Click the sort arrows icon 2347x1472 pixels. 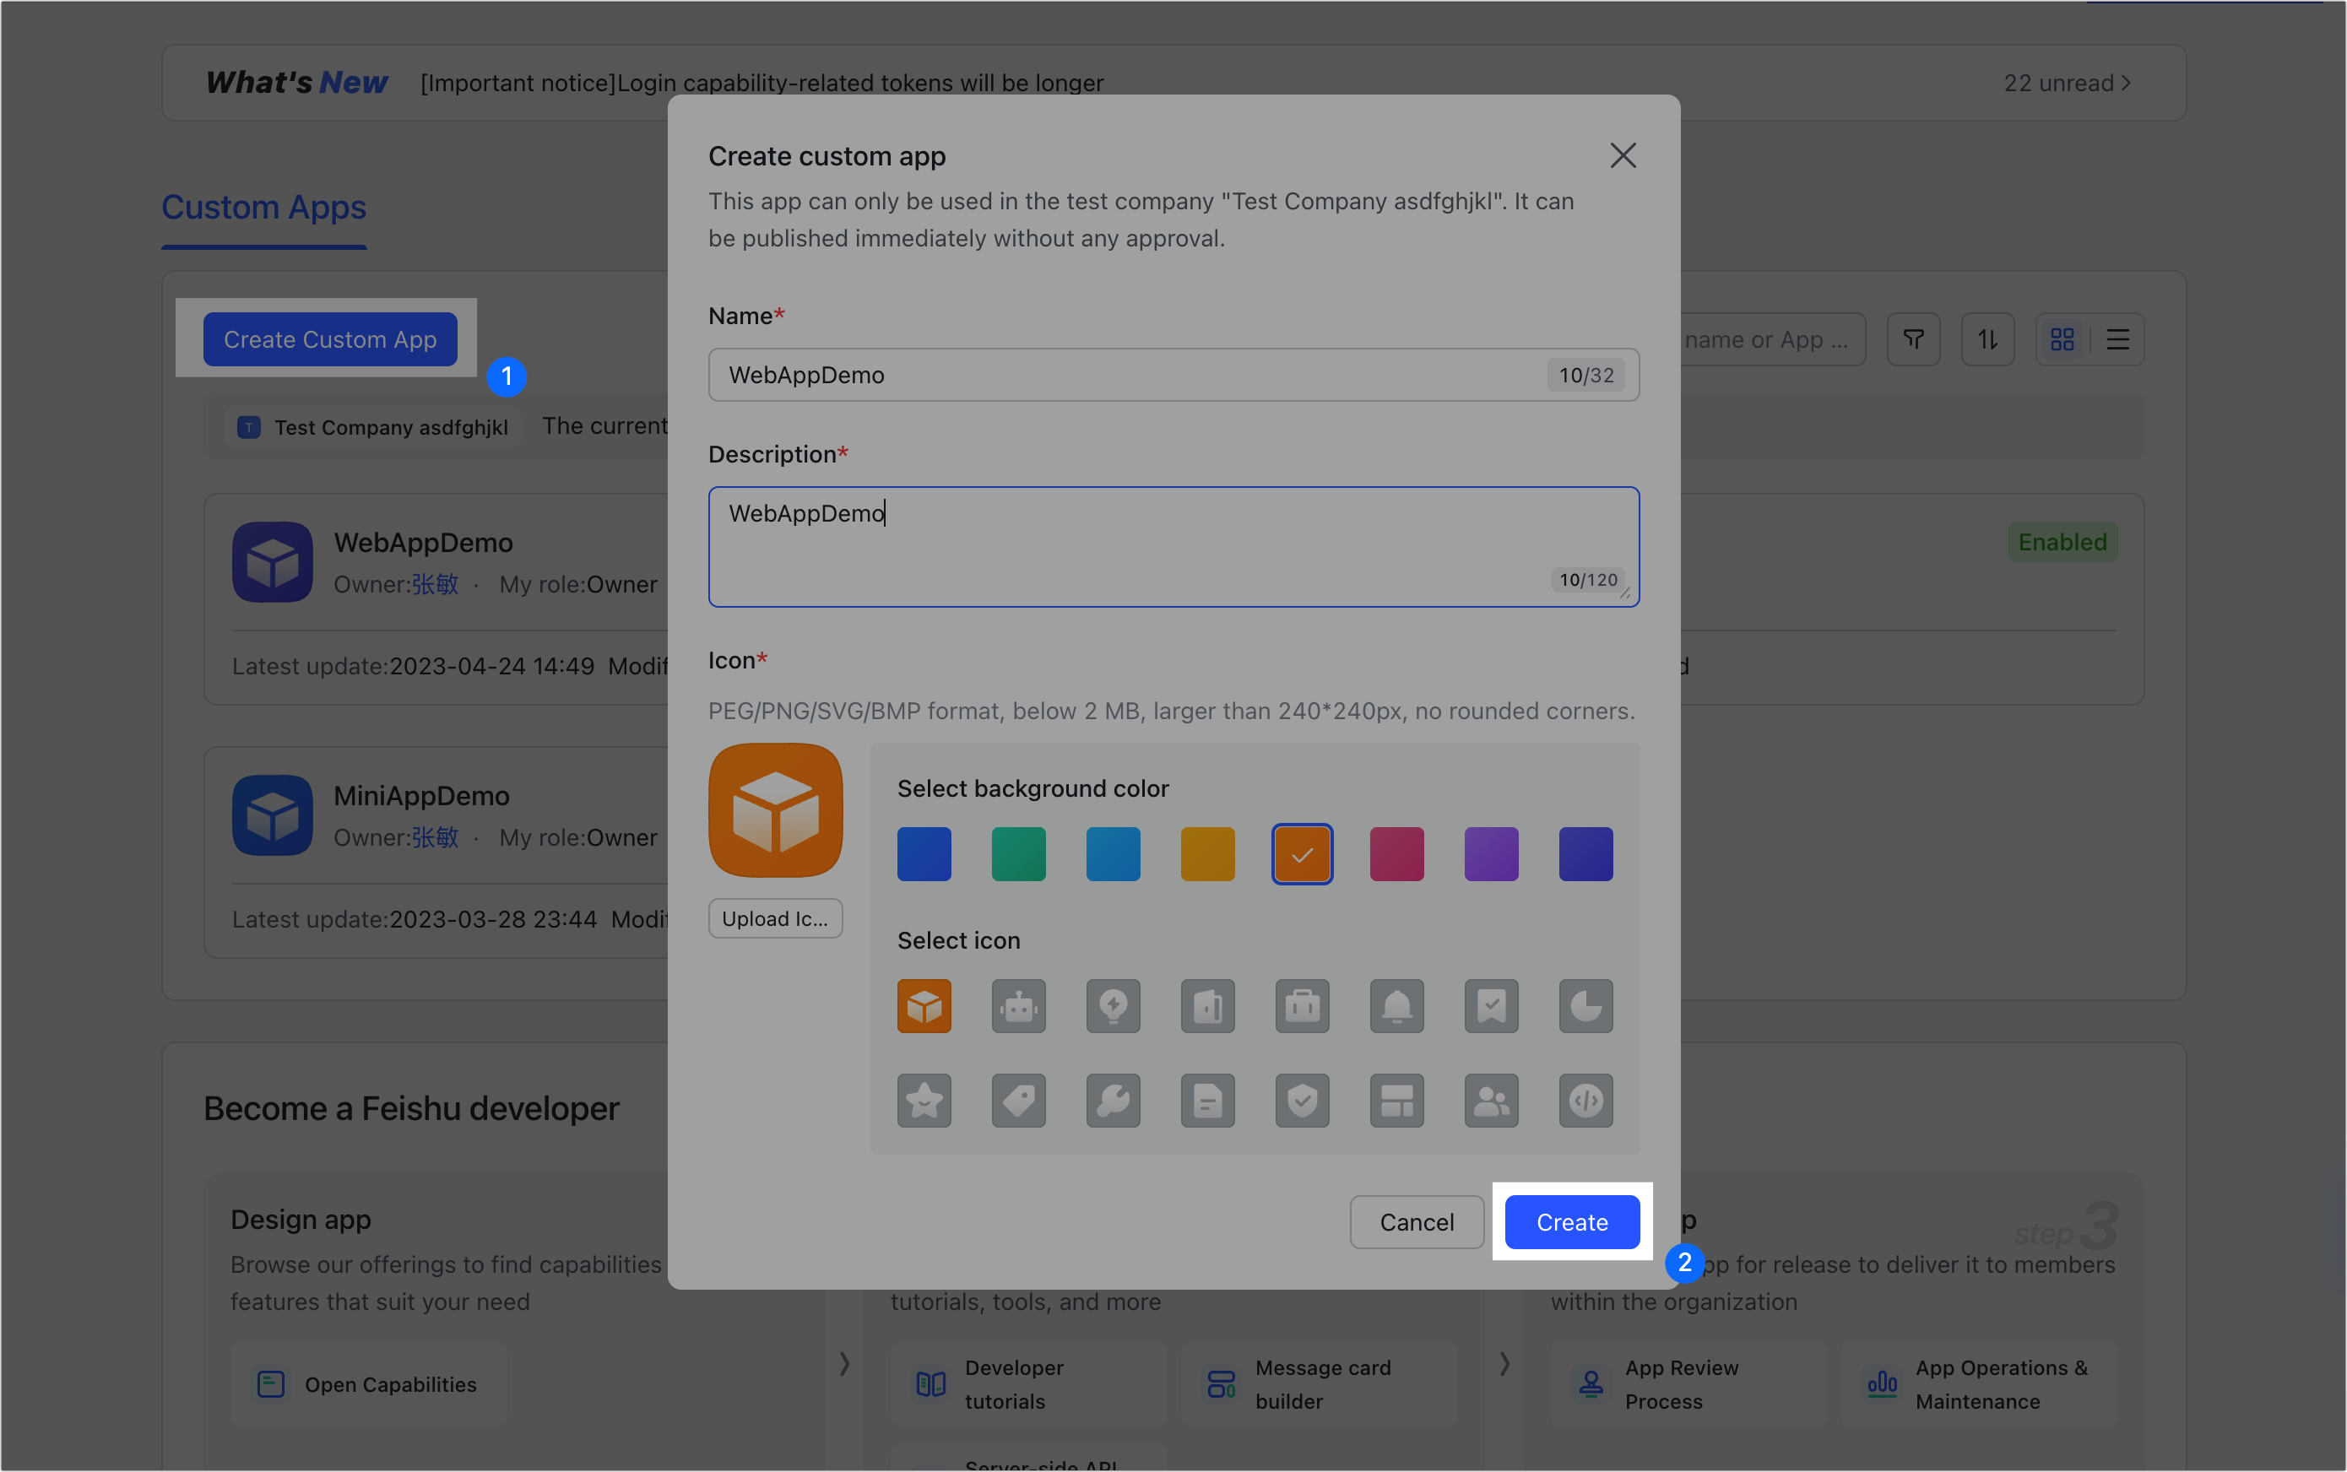tap(1987, 340)
